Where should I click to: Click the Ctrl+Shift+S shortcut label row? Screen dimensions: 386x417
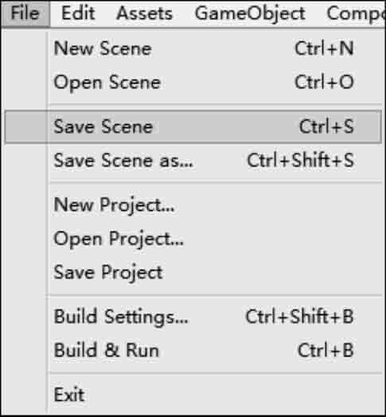click(301, 161)
